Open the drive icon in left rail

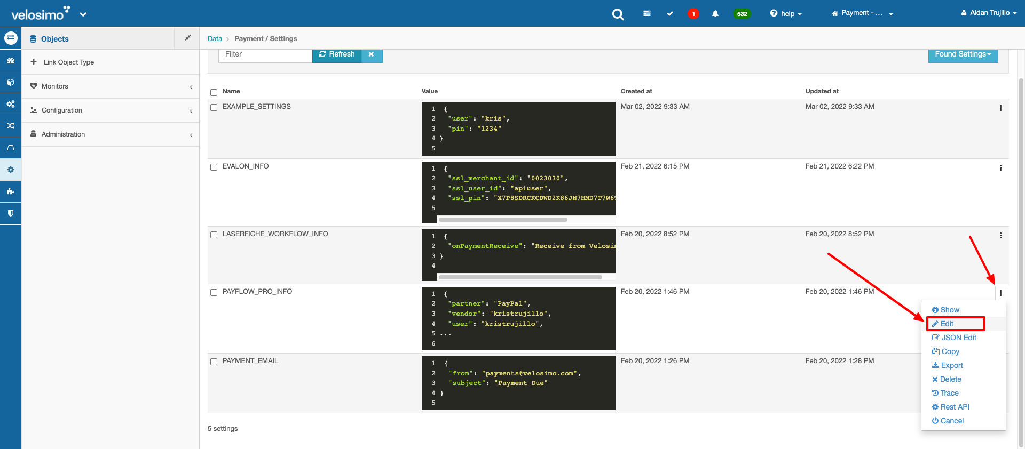11,148
